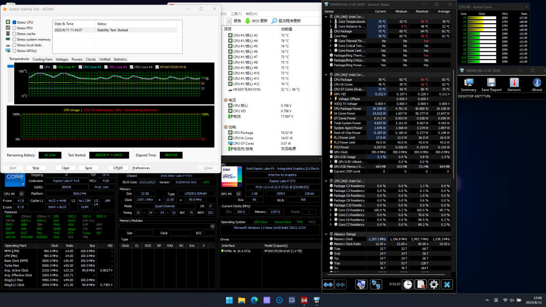Viewport: 546px width, 307px height.
Task: Reset sensor values with the clock icon
Action: click(x=406, y=285)
